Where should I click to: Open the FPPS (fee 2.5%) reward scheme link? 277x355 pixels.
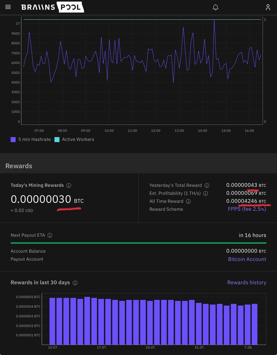pos(247,209)
